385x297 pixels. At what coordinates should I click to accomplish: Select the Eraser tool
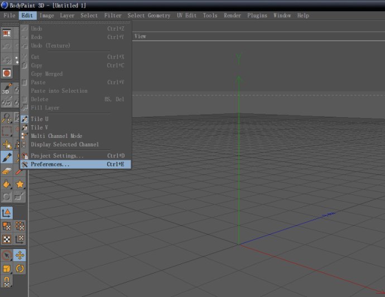pyautogui.click(x=7, y=171)
